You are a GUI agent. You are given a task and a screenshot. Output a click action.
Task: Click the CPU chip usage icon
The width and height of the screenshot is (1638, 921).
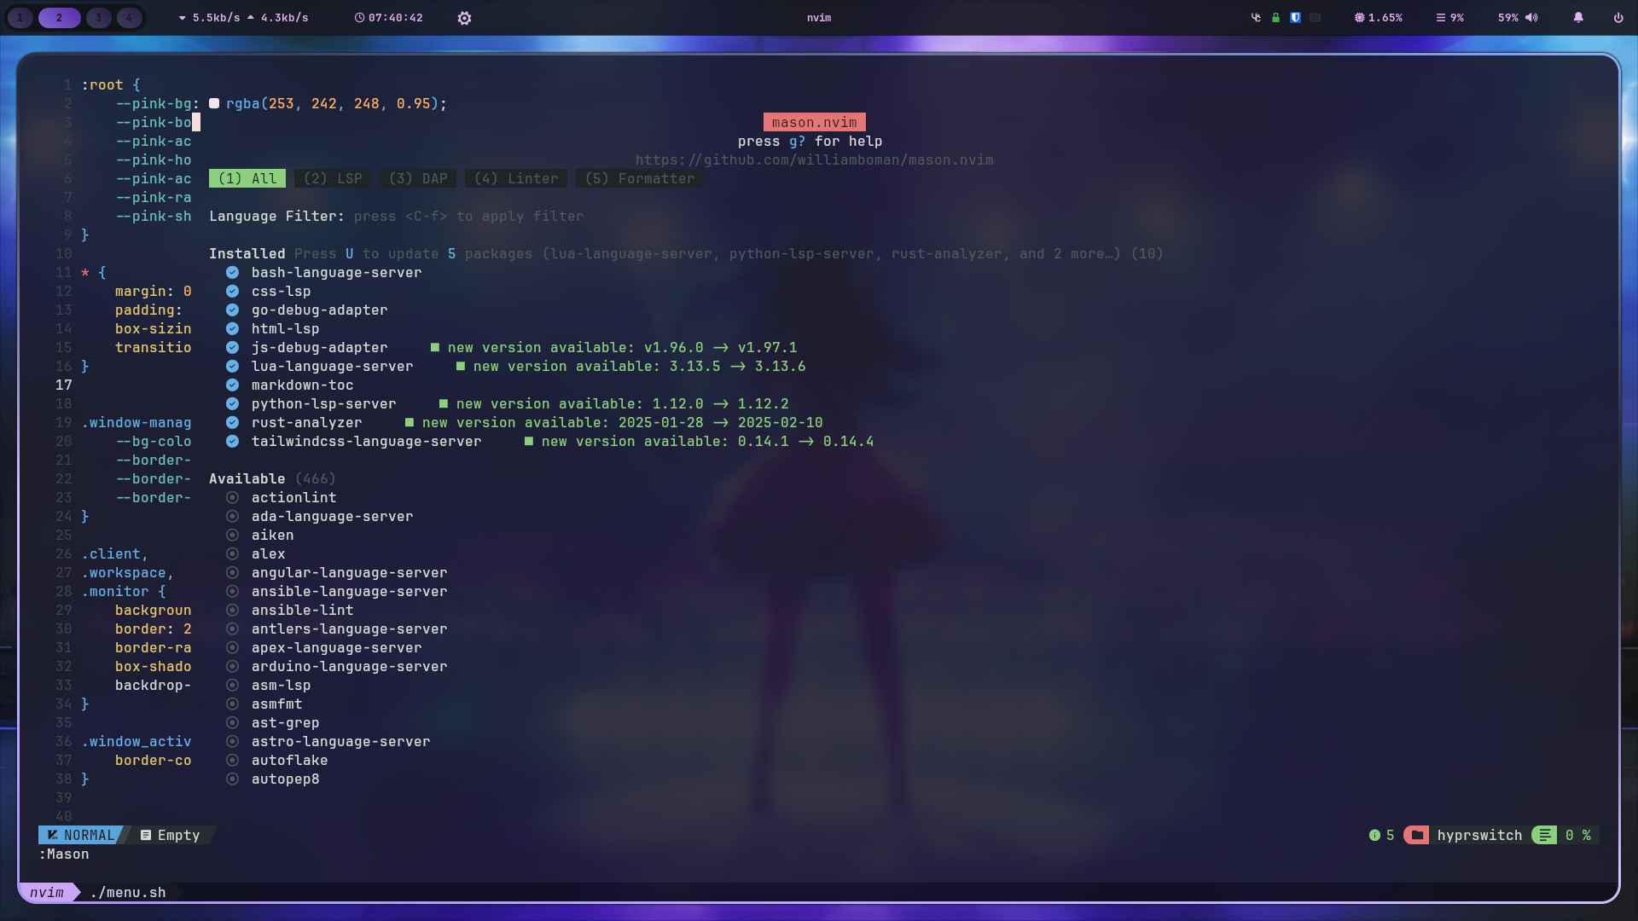click(x=1359, y=18)
